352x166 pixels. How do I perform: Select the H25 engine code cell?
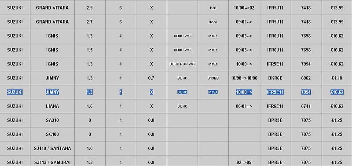pos(213,8)
